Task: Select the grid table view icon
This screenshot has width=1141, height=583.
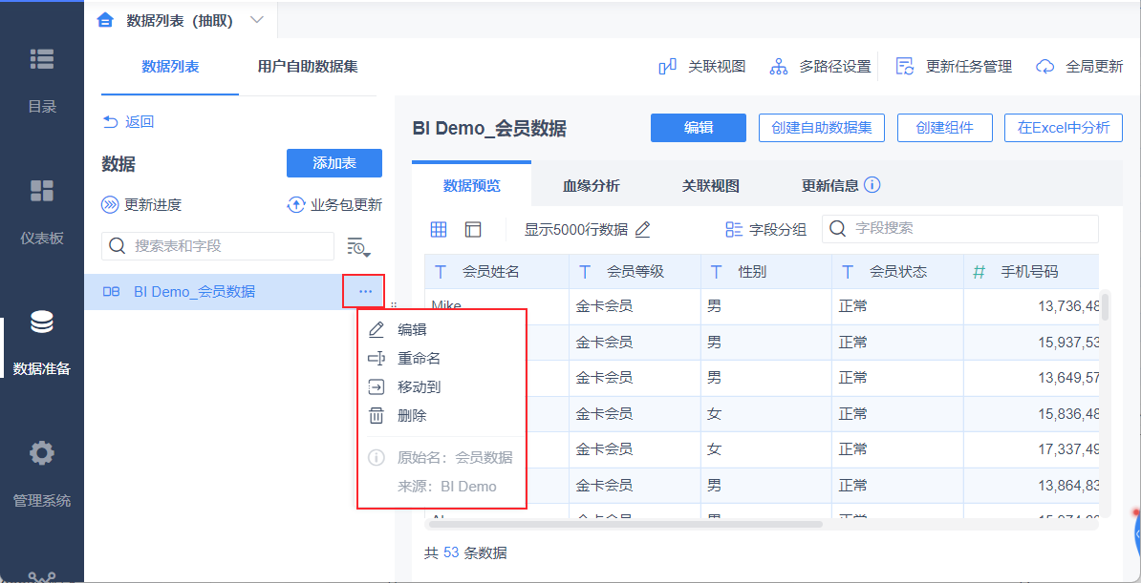Action: (438, 230)
